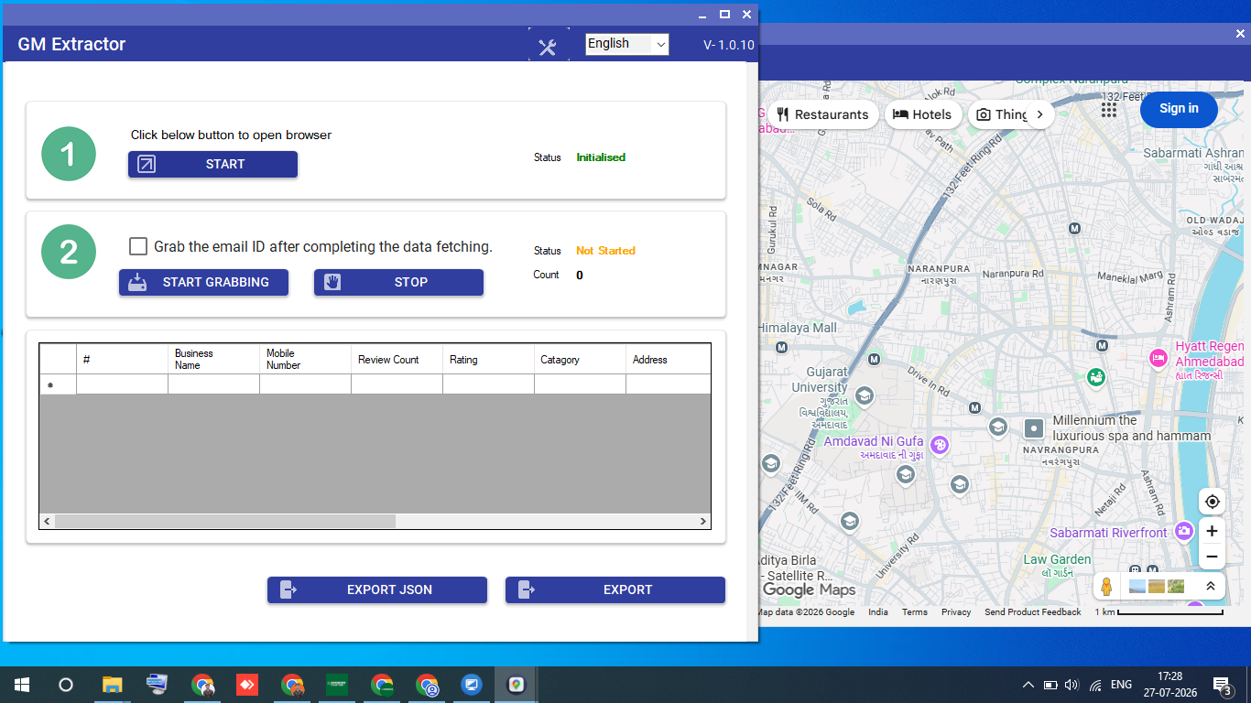Screen dimensions: 1251x703
Task: Open the green-rectangle taskbar app icon
Action: [337, 685]
